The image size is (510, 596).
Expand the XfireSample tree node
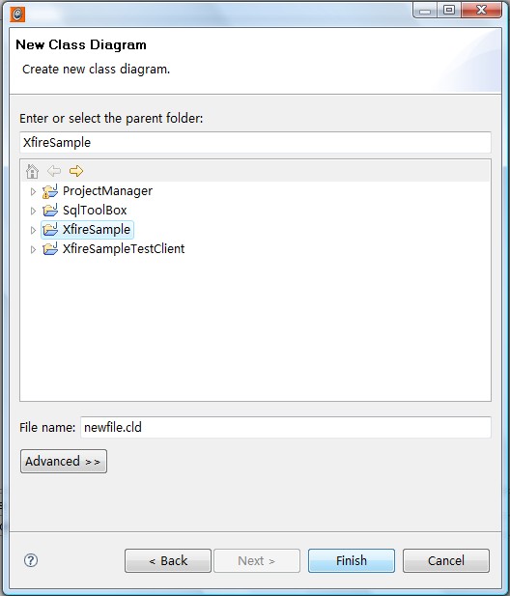pos(33,230)
